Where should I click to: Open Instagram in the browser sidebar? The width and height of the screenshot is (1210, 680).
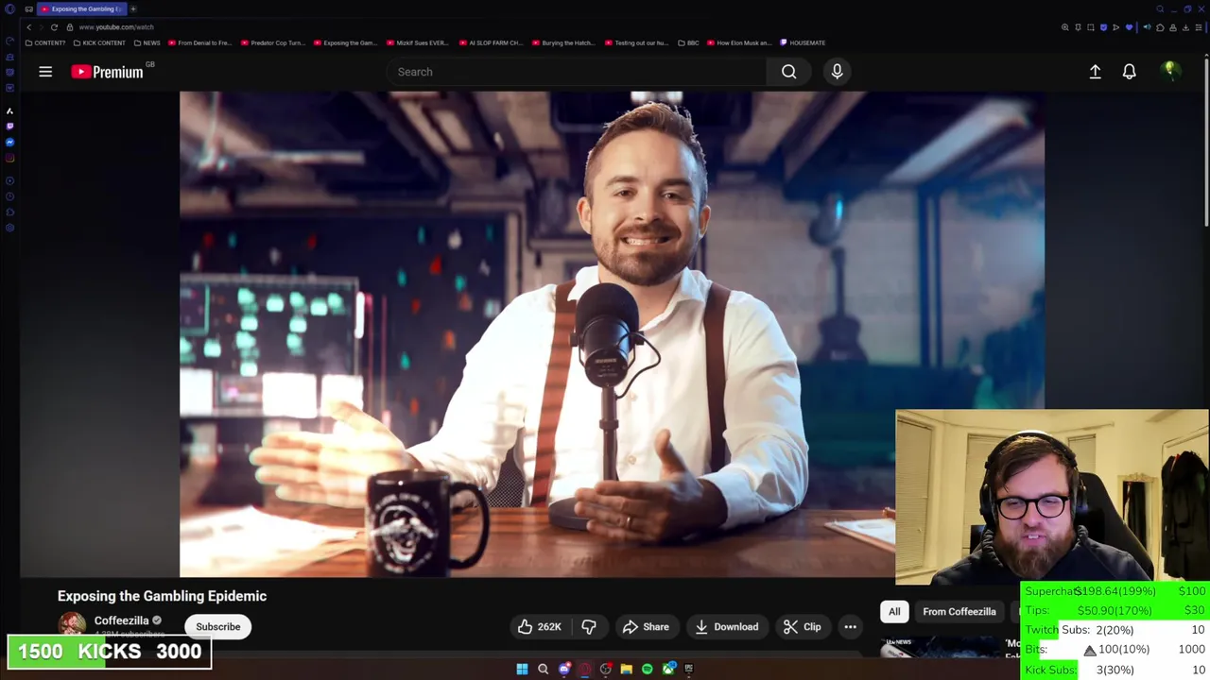9,158
